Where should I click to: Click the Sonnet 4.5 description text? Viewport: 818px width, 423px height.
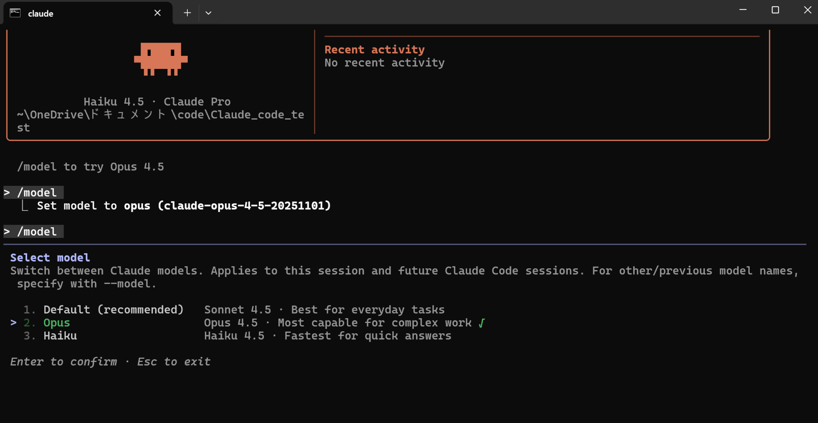pos(324,310)
